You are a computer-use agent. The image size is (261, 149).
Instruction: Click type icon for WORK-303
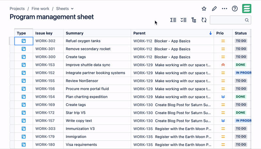tap(23, 129)
